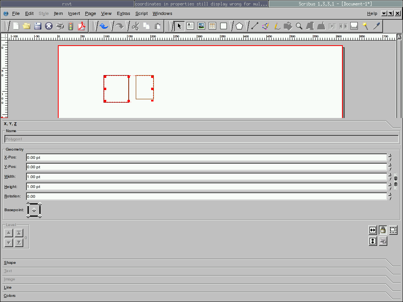Select the Insert Polygon tool
Viewport: 403px width, 302px height.
pos(239,26)
